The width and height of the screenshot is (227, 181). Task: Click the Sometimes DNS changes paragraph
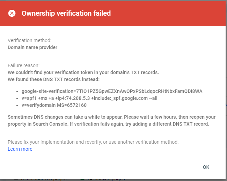tap(112, 120)
